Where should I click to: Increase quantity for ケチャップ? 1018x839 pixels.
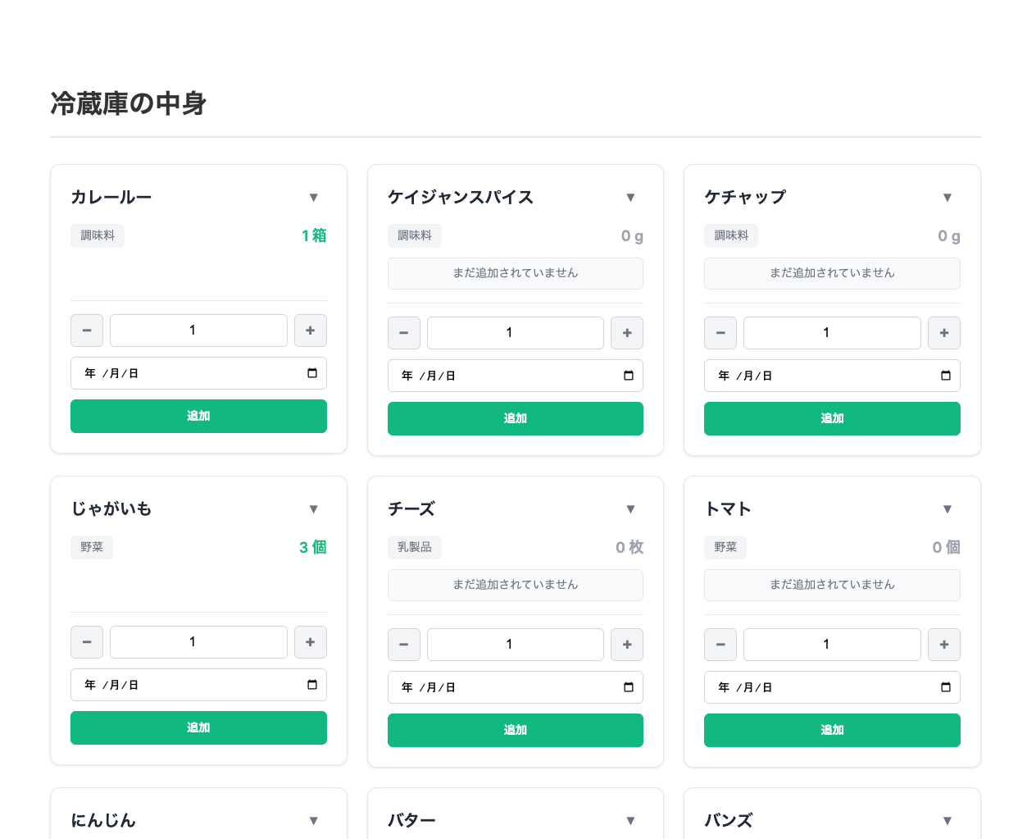coord(943,333)
